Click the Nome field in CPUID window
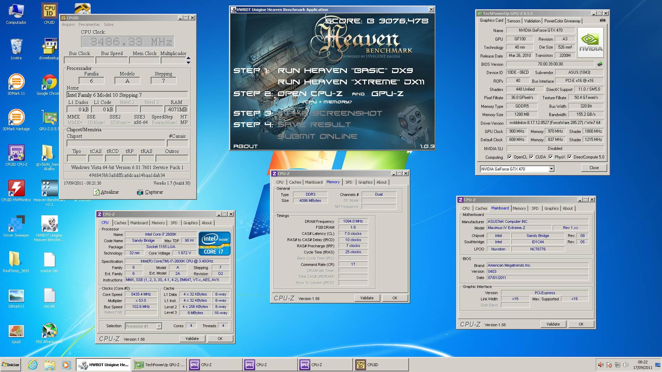The image size is (662, 372). click(127, 95)
